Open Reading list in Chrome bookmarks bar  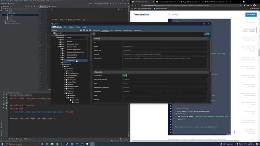point(254,9)
